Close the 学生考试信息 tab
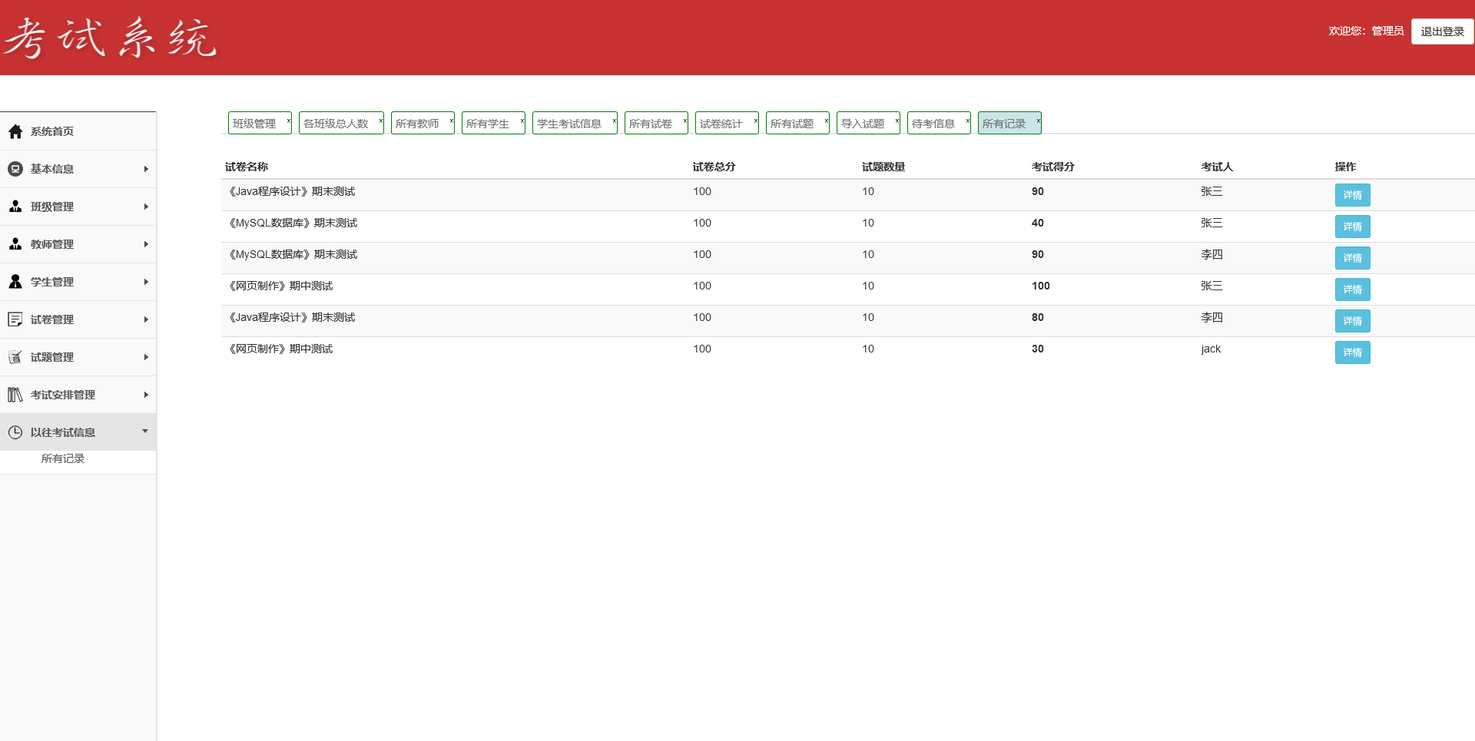Viewport: 1475px width, 741px height. 615,121
